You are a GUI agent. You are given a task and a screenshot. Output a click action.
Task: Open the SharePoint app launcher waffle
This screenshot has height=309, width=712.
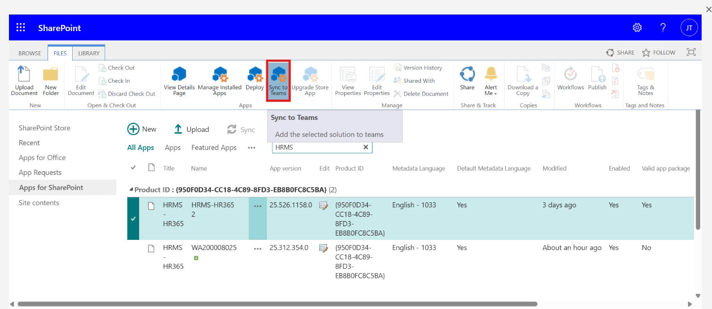(21, 28)
